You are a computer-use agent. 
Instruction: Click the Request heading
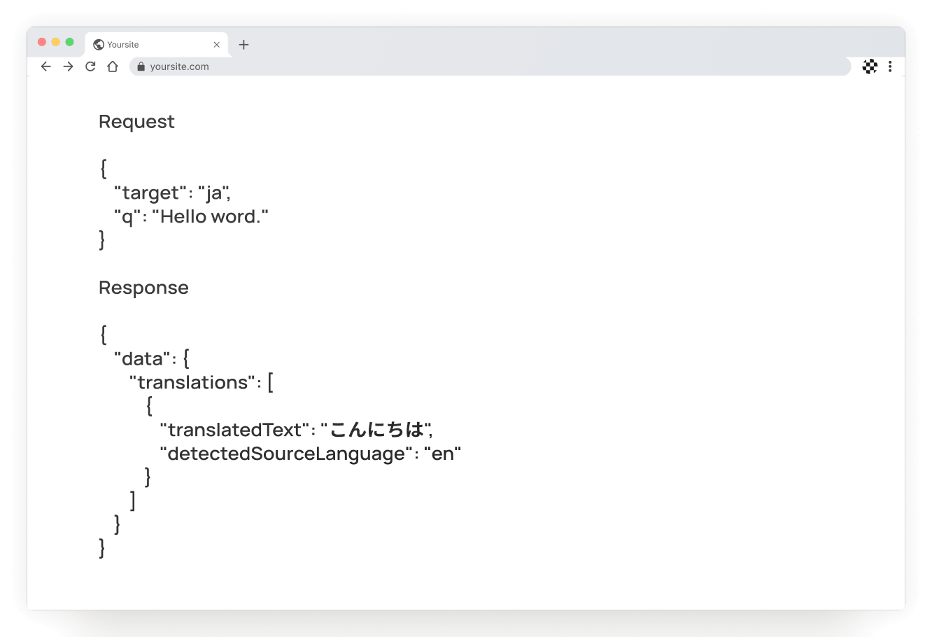tap(136, 121)
